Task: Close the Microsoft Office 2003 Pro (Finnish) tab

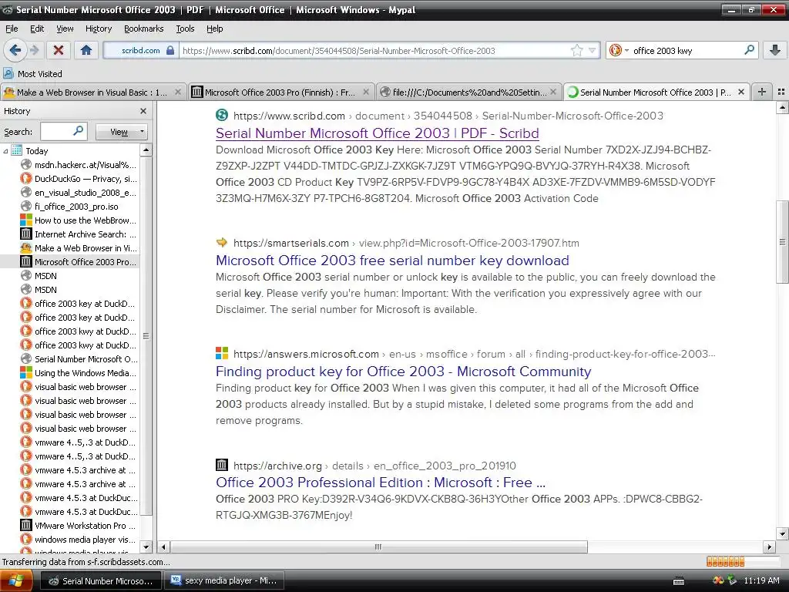Action: point(366,92)
